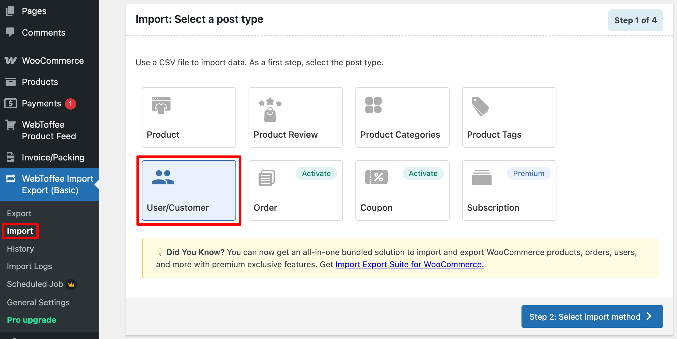The image size is (677, 339).
Task: Click the Product Categories grid icon
Action: (x=373, y=105)
